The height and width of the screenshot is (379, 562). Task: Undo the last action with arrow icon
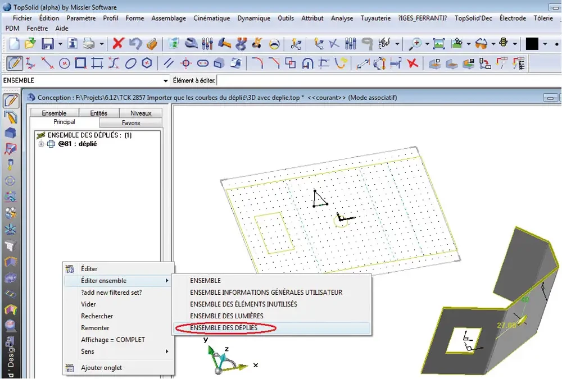pyautogui.click(x=135, y=44)
